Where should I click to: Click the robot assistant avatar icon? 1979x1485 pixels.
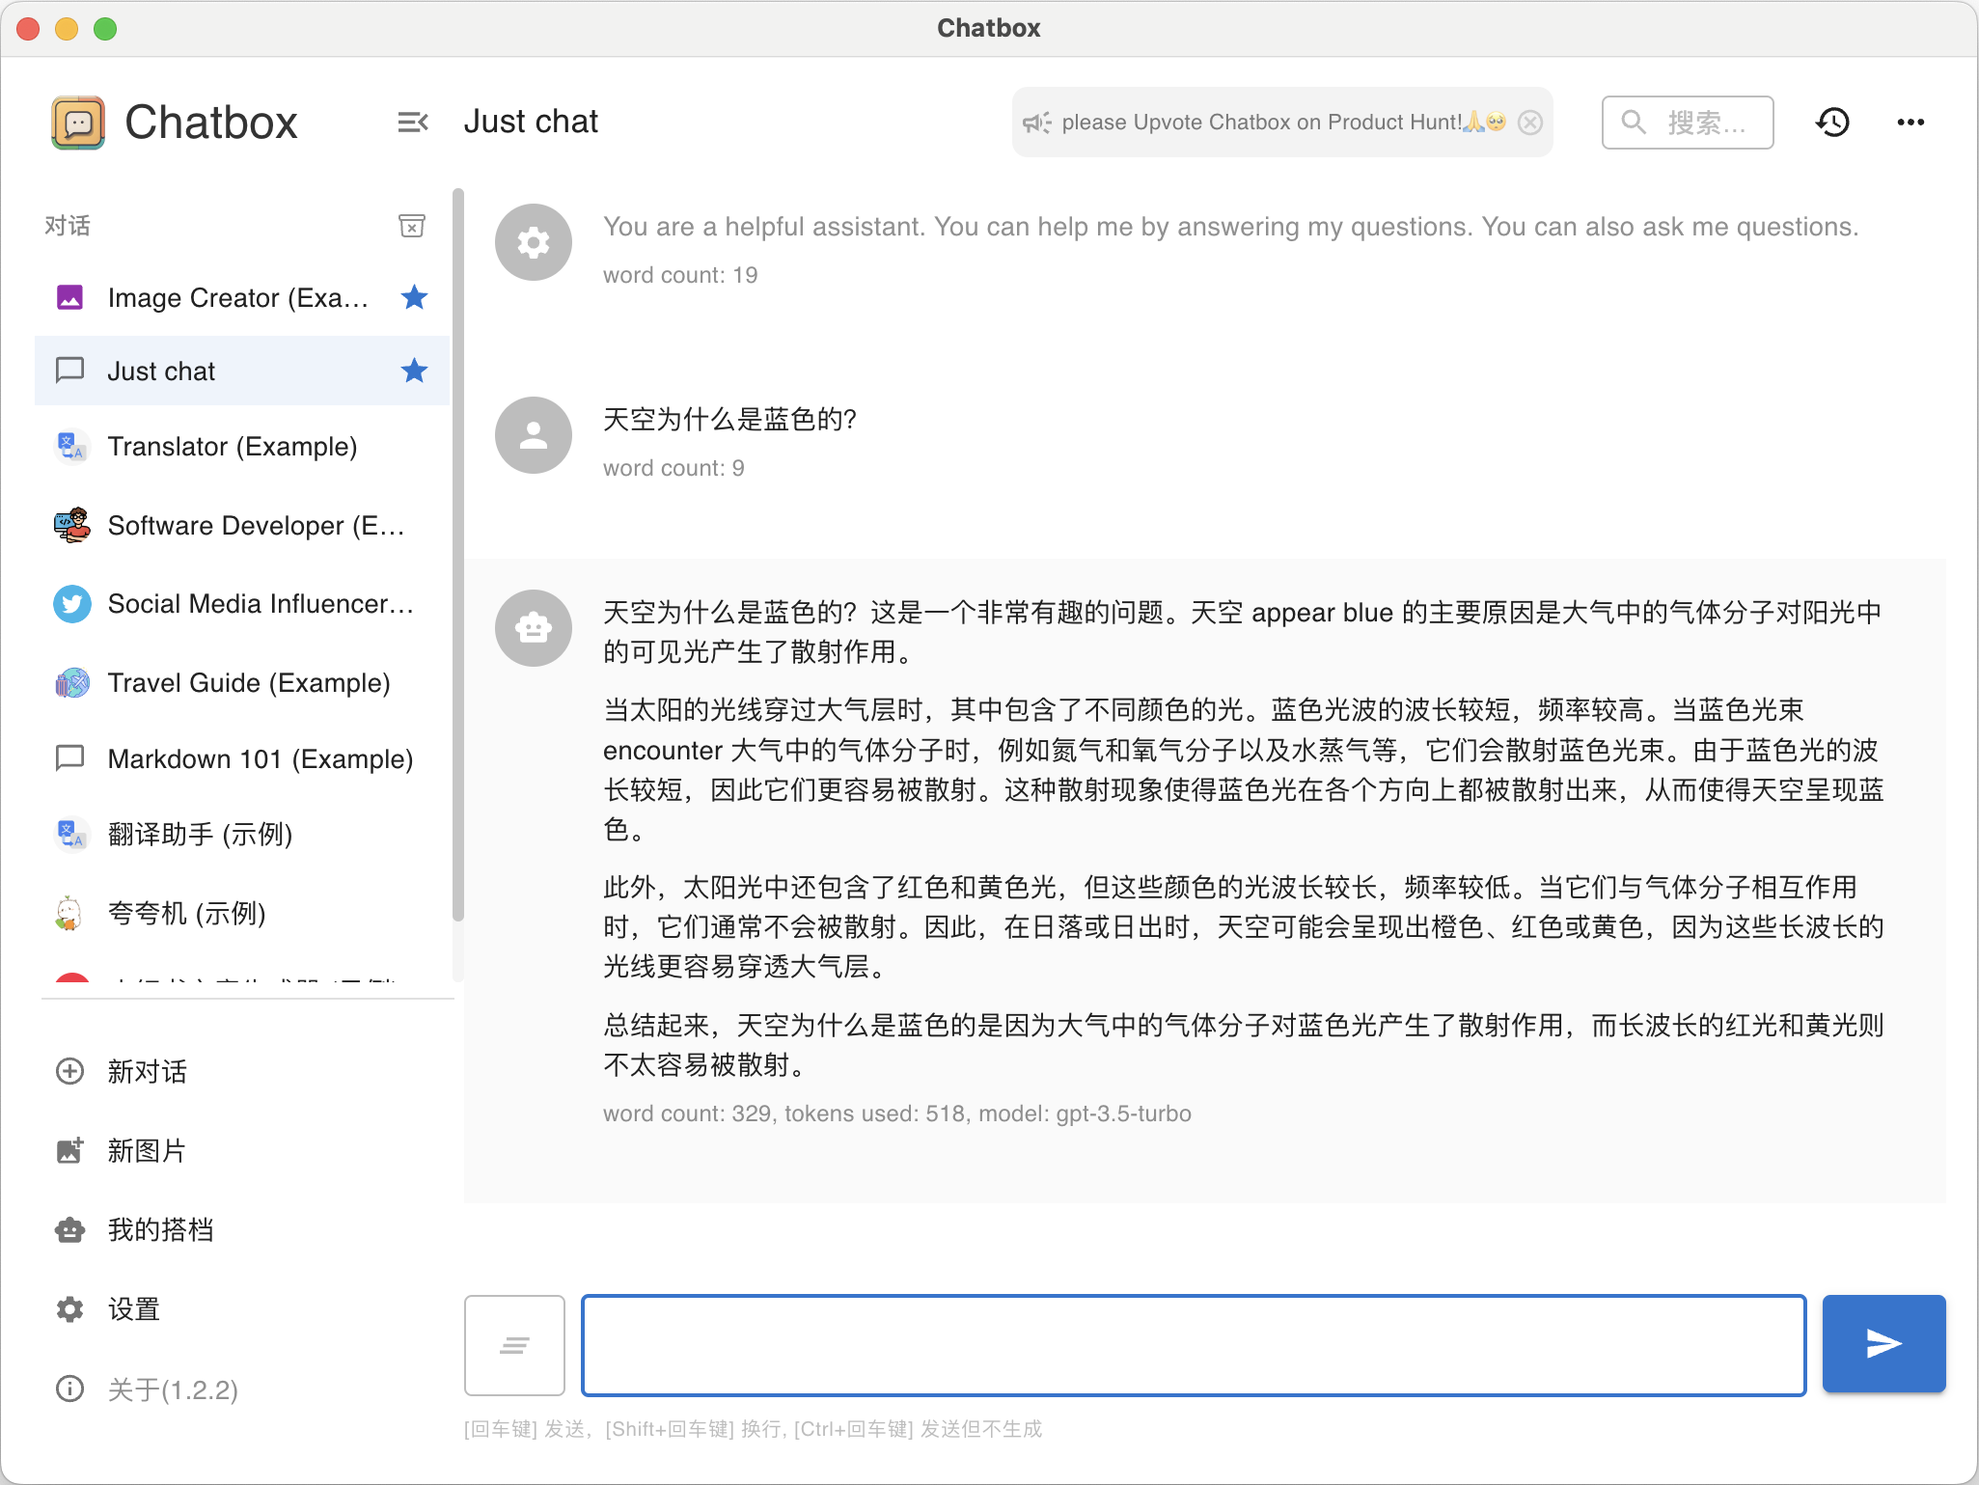coord(533,628)
